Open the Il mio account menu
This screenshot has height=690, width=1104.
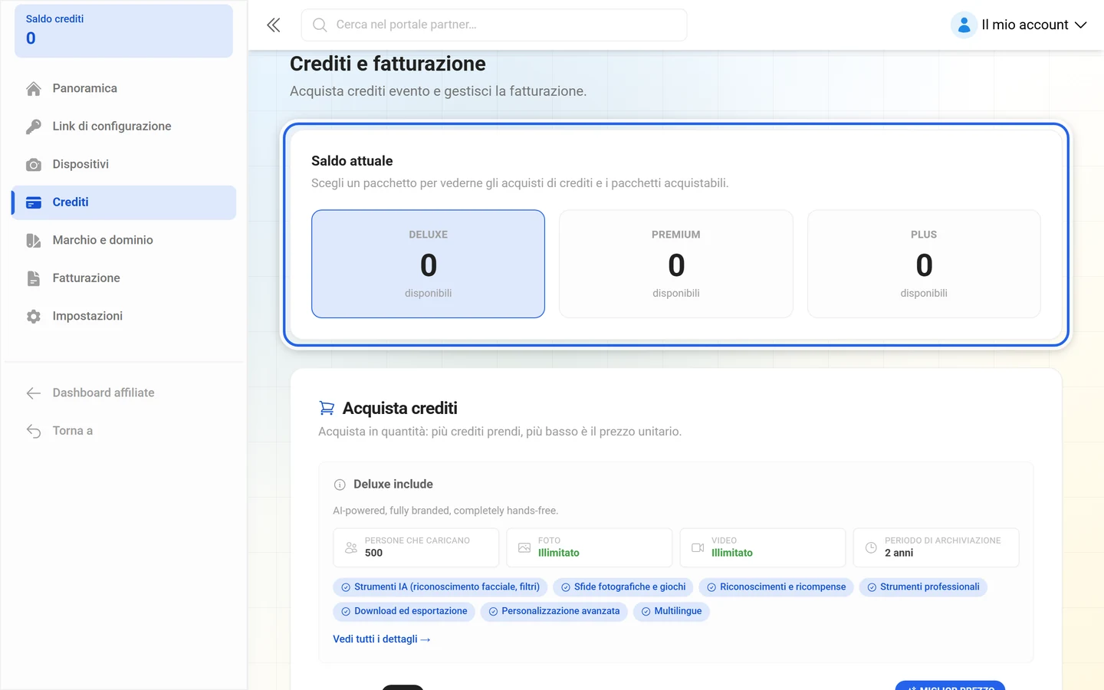tap(1019, 25)
